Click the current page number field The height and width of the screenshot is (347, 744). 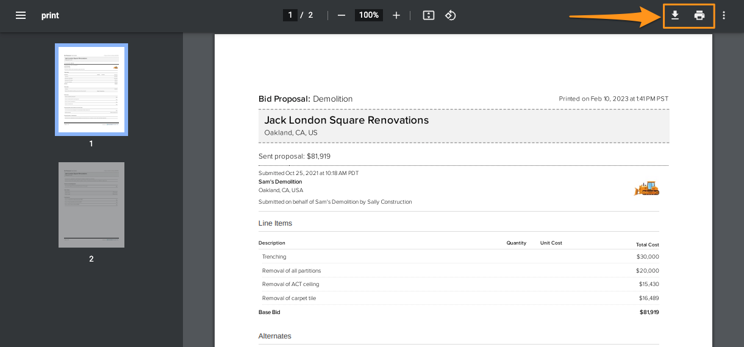(290, 15)
